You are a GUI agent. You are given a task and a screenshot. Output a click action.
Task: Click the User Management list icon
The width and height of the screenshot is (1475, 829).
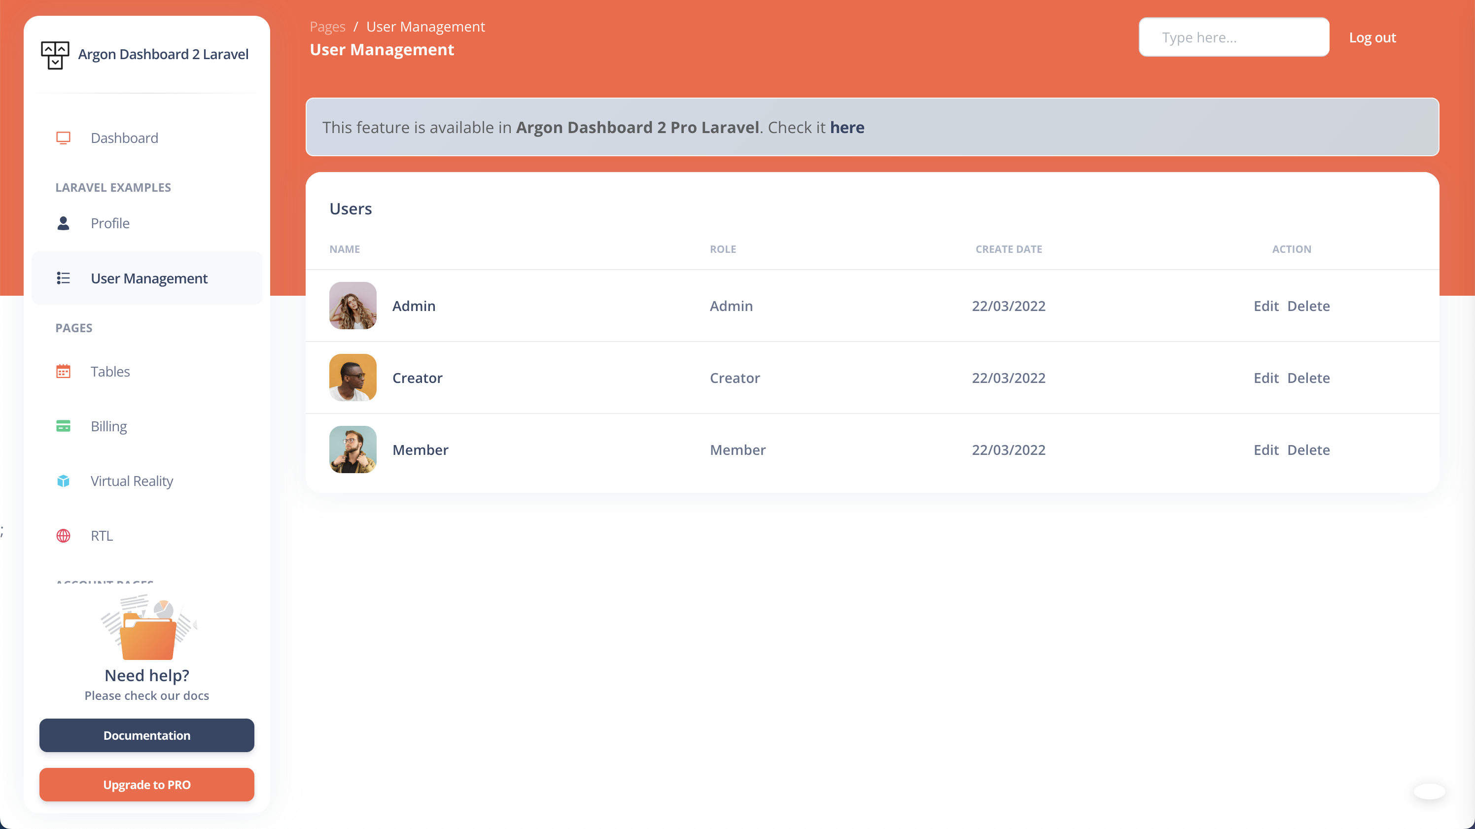63,278
